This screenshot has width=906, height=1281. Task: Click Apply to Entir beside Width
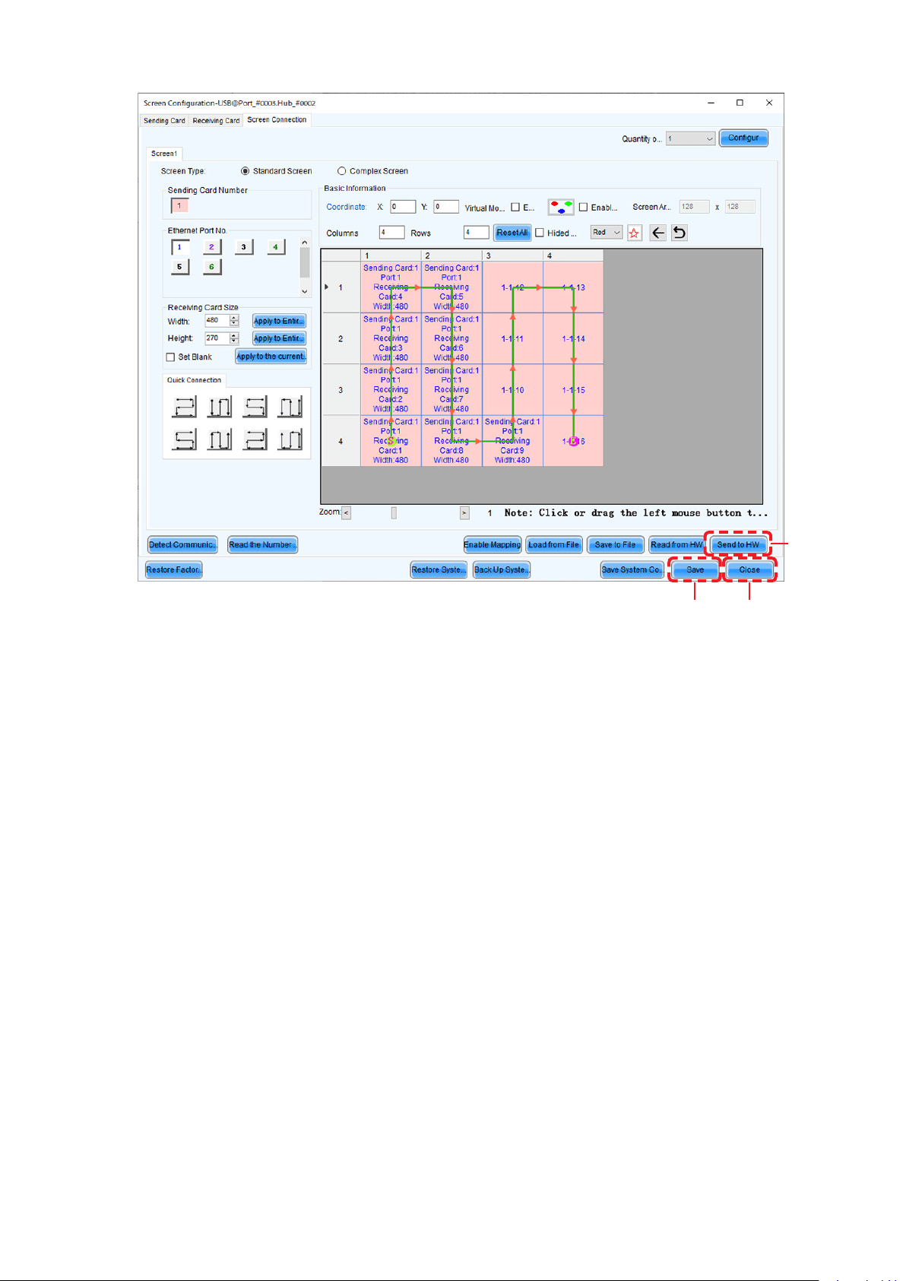coord(279,321)
